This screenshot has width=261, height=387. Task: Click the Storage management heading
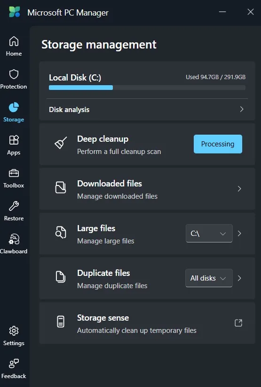pos(99,45)
